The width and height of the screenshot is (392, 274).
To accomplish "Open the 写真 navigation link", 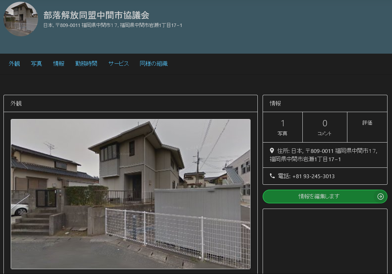I will click(36, 64).
